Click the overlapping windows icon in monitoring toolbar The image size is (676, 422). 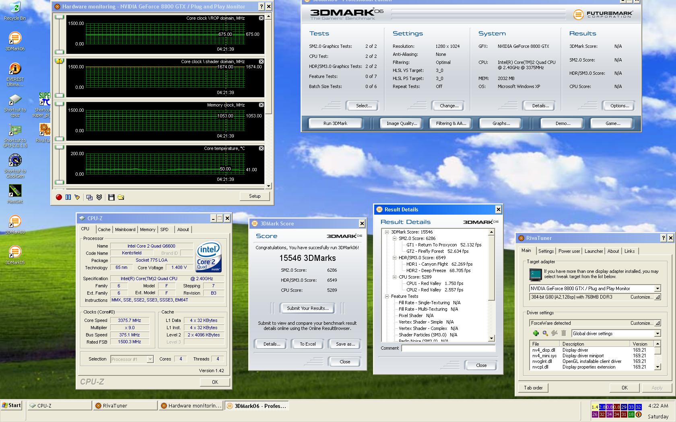(89, 197)
